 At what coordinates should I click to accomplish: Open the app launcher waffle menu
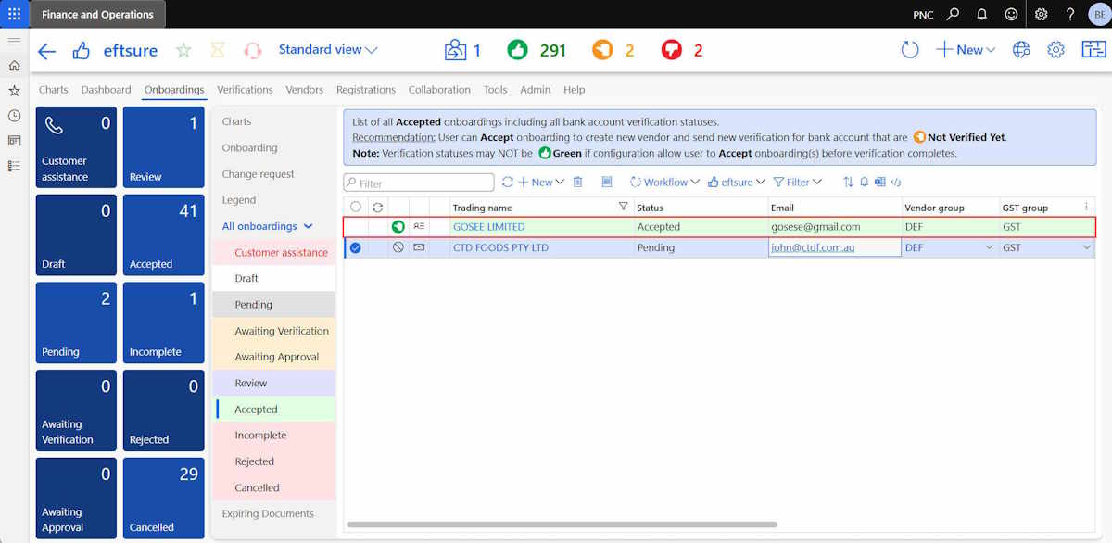pyautogui.click(x=14, y=14)
